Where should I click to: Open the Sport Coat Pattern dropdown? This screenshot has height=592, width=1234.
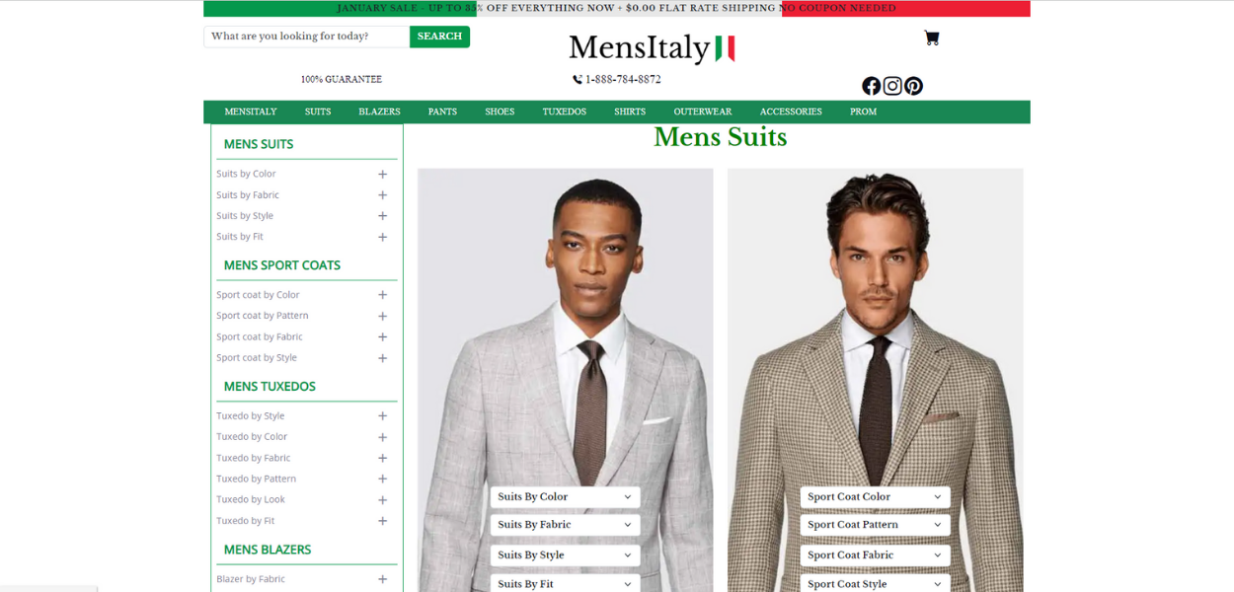[875, 525]
